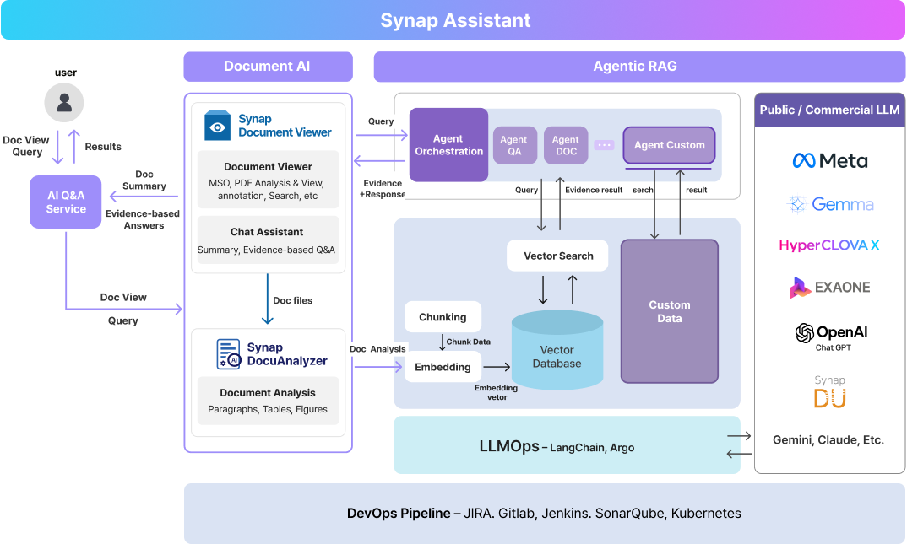Click the Document Viewer feature card
The image size is (907, 544).
(268, 180)
